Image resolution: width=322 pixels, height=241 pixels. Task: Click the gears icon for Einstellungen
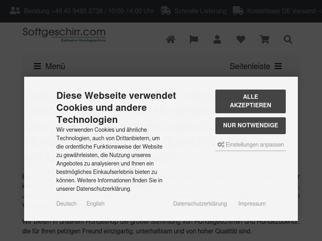tap(221, 145)
